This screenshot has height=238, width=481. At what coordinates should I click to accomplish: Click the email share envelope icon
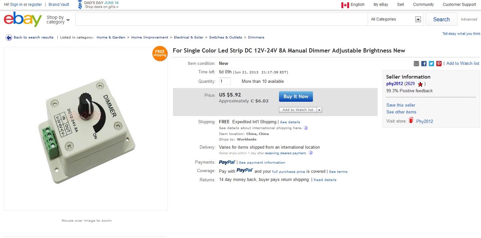pyautogui.click(x=416, y=64)
